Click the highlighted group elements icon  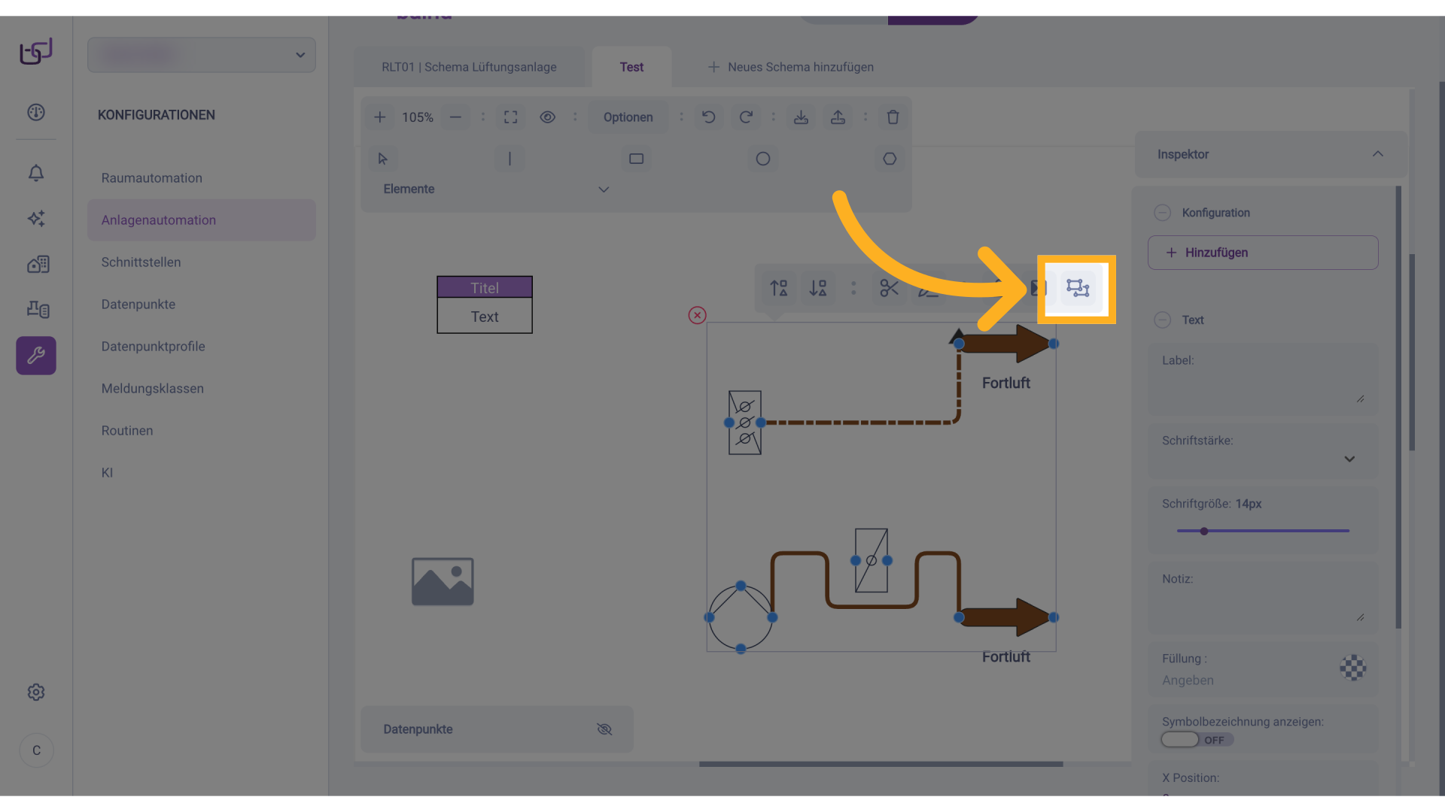(1078, 288)
